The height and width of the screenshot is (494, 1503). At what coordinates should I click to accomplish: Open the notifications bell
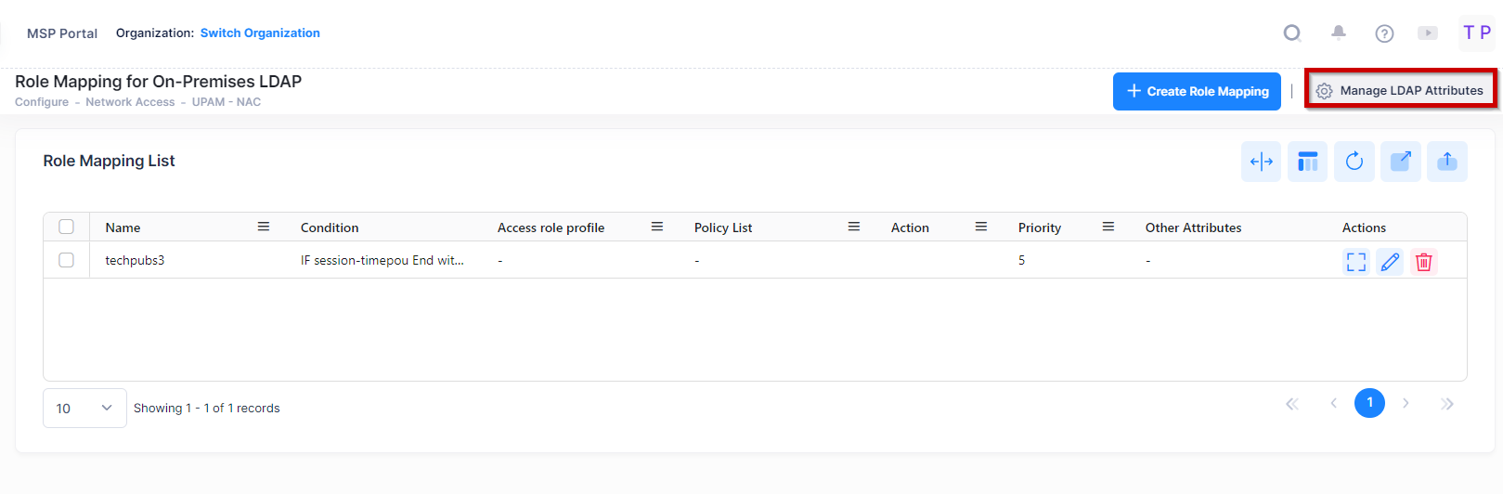click(x=1338, y=32)
